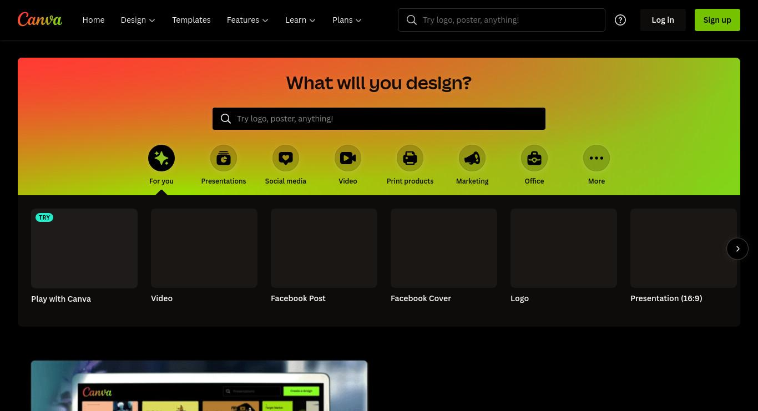This screenshot has width=758, height=411.
Task: Open the Video design card
Action: (204, 248)
